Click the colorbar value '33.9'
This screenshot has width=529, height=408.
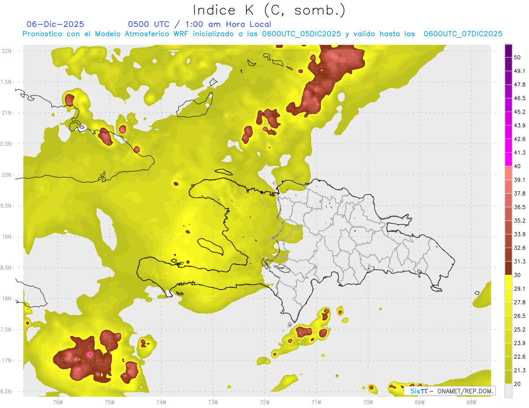point(519,234)
